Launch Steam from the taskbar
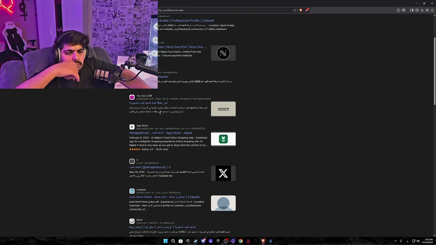 point(196,241)
